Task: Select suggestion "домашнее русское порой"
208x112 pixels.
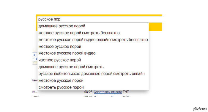Action: (x=93, y=26)
